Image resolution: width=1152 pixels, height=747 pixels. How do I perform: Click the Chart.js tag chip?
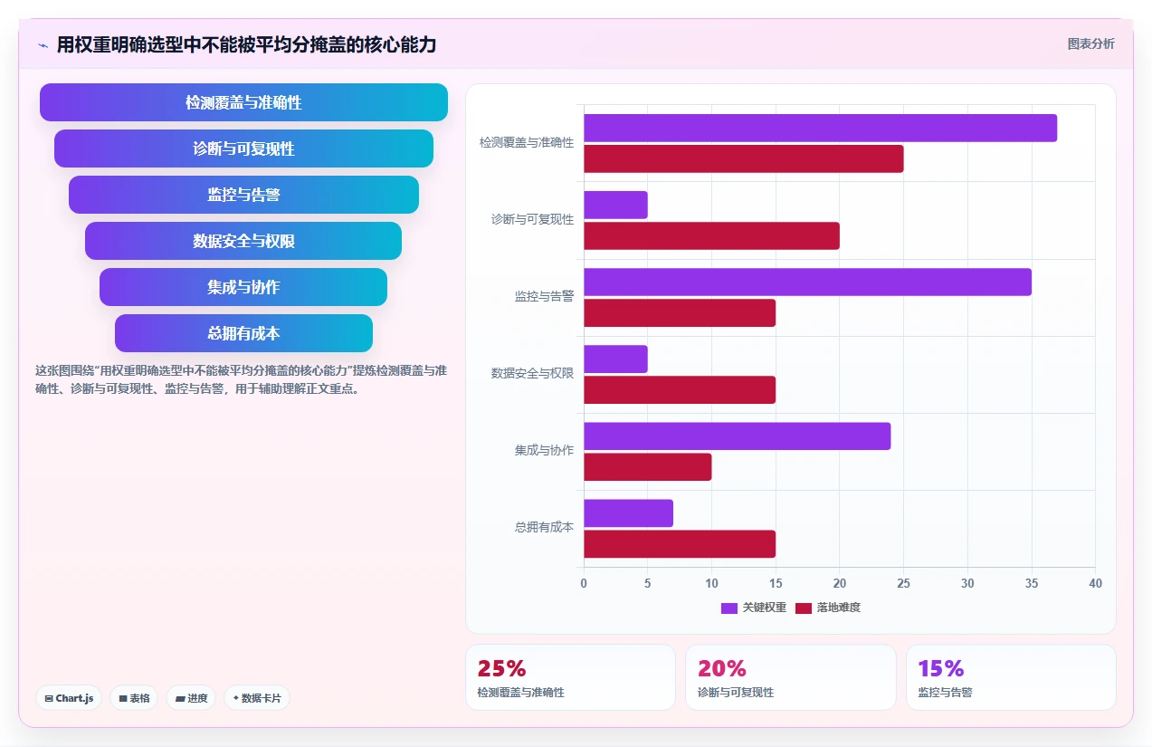(70, 698)
